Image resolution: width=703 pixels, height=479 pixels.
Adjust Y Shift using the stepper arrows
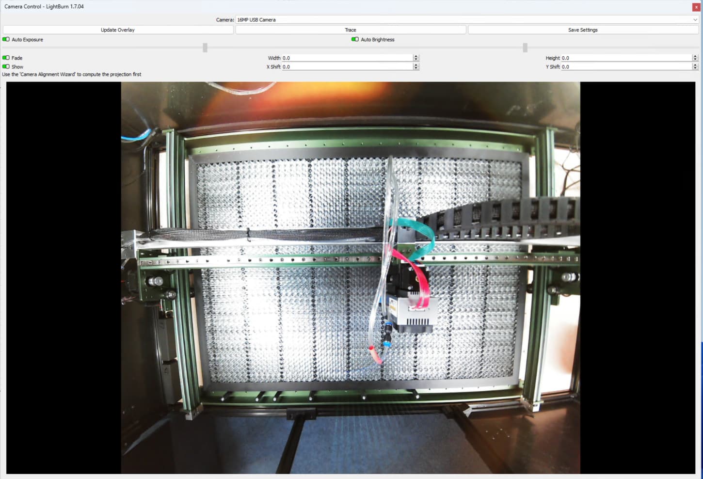[x=695, y=67]
